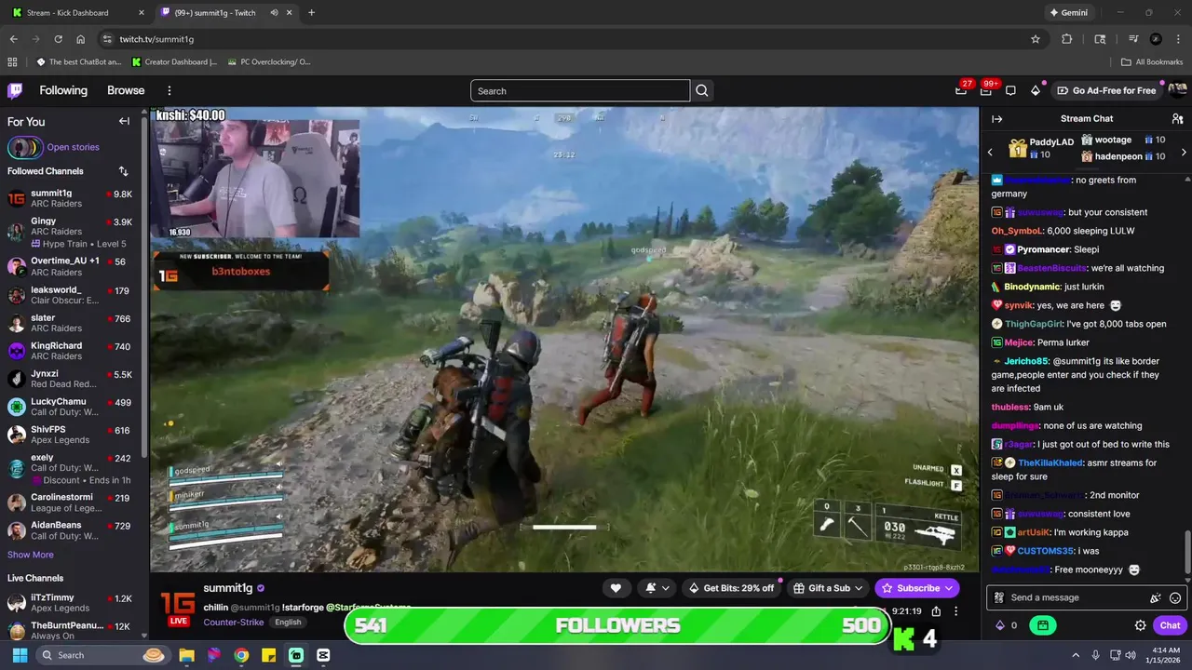1192x670 pixels.
Task: Open the chat settings gear
Action: tap(1140, 625)
